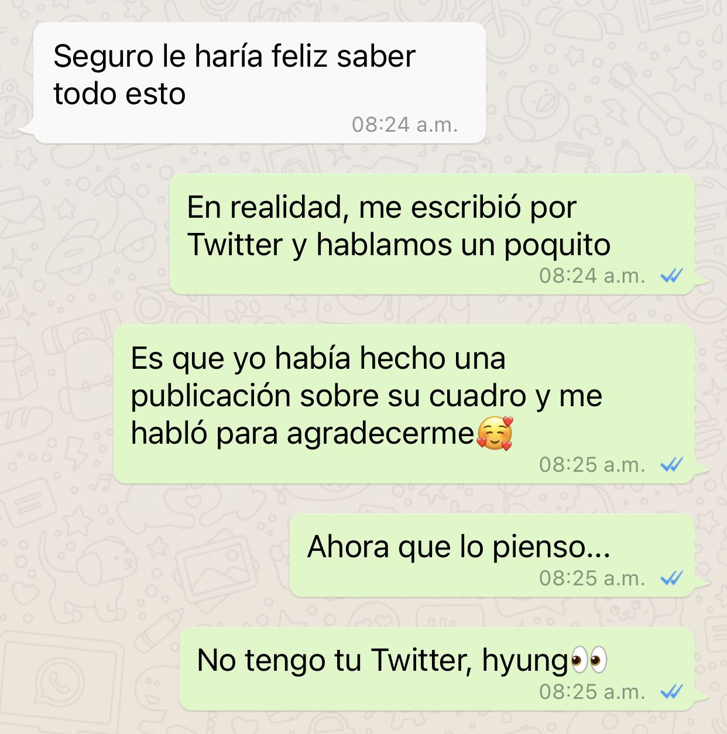Viewport: 727px width, 734px height.
Task: Tap the read-receipt checkmarks on the Twitter message
Action: (671, 276)
